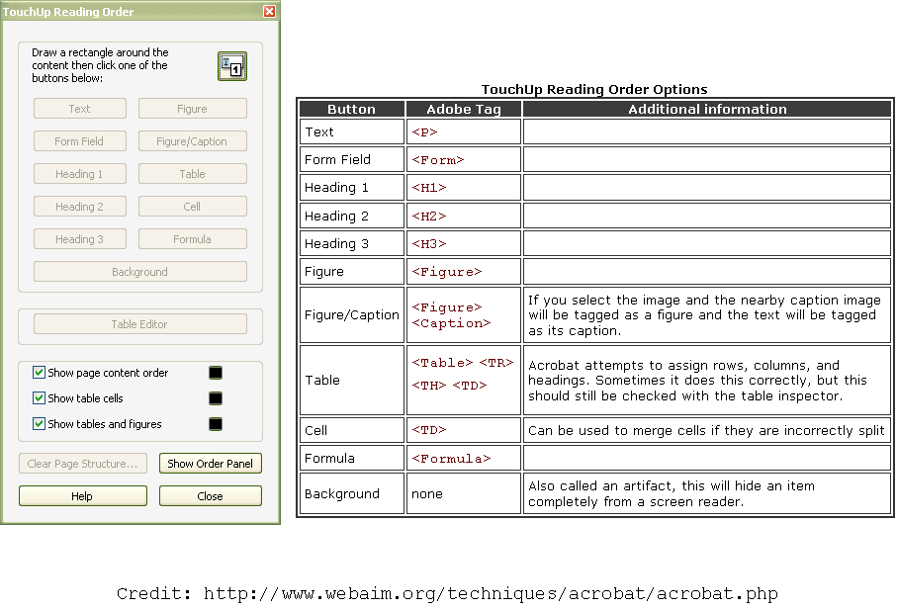Click the '<Figure> <Caption>' tag cell

(x=464, y=315)
